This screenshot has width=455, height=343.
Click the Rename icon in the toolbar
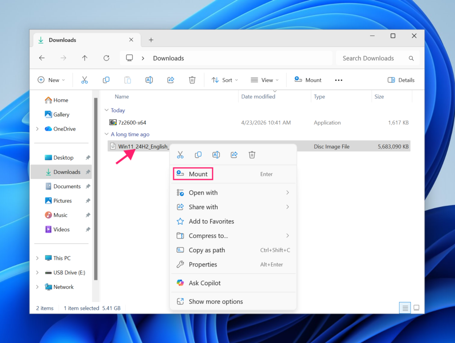pos(149,80)
